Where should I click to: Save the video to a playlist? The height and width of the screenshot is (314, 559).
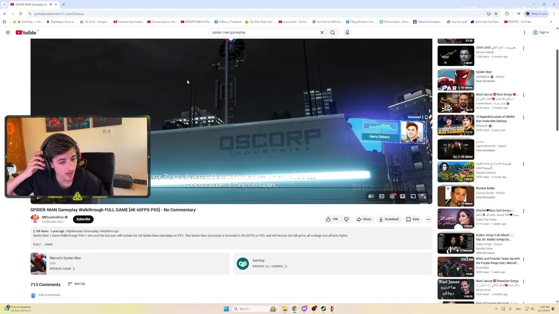tap(413, 219)
